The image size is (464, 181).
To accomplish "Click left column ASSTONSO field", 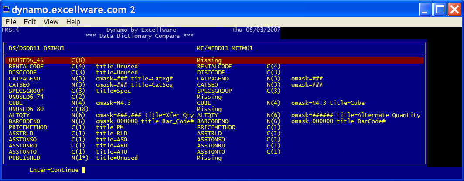I will 23,139.
